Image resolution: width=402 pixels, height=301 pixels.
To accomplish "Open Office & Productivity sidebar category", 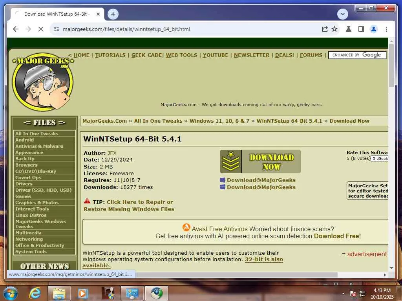I will pyautogui.click(x=40, y=245).
